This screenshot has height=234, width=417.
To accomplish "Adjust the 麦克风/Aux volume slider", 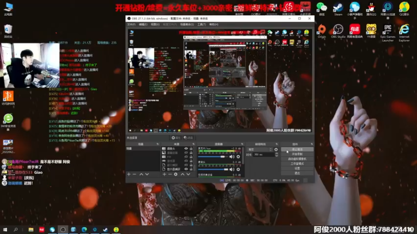I will (213, 157).
